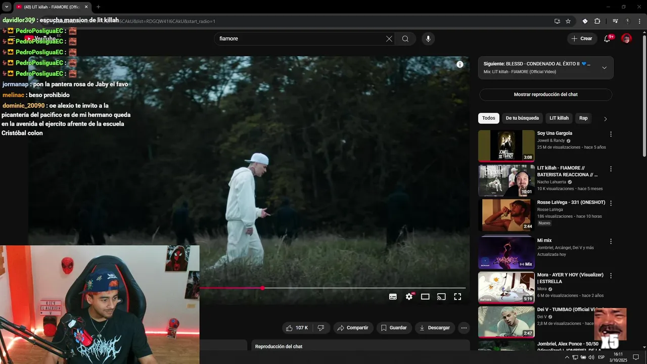Expand the Siguiente playlist panel

pyautogui.click(x=604, y=68)
